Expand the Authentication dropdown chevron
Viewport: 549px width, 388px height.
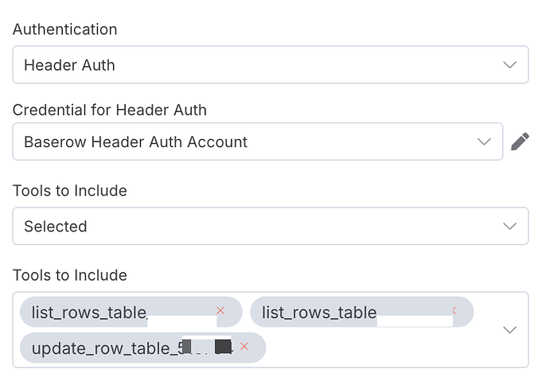coord(510,64)
